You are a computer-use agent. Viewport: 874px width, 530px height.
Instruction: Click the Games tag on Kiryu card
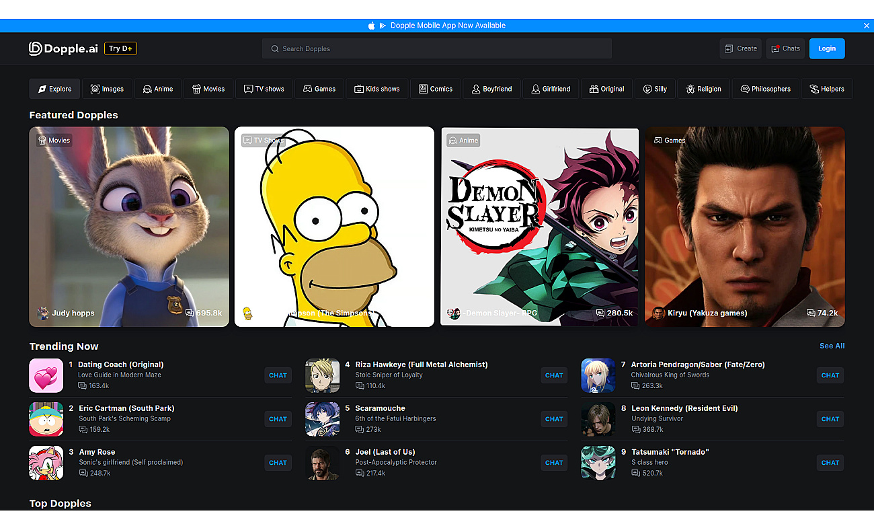(670, 141)
